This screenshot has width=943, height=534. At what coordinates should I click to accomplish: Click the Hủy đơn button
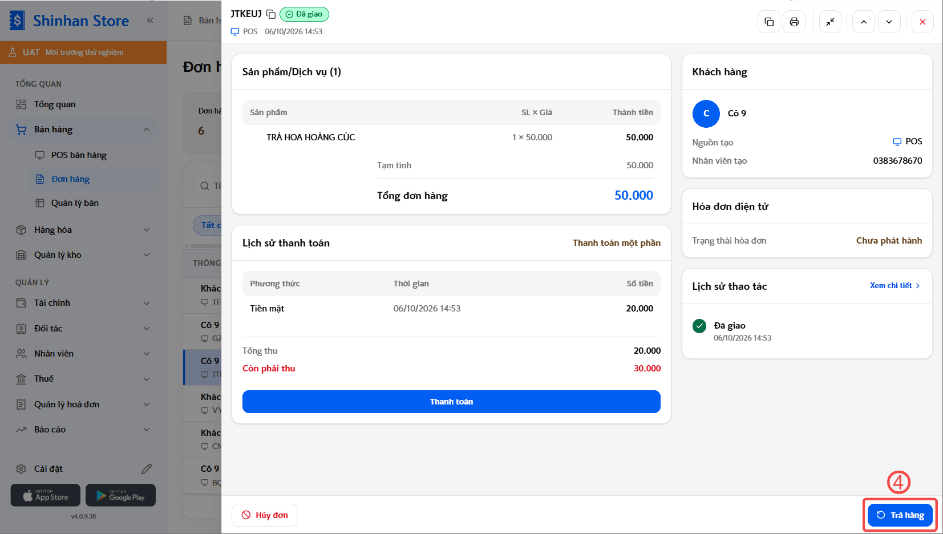click(264, 515)
